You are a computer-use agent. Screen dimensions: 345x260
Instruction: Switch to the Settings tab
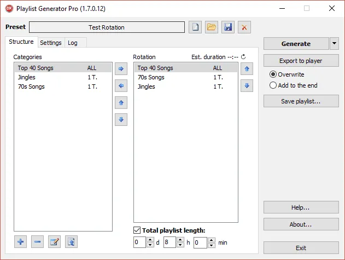pos(51,43)
